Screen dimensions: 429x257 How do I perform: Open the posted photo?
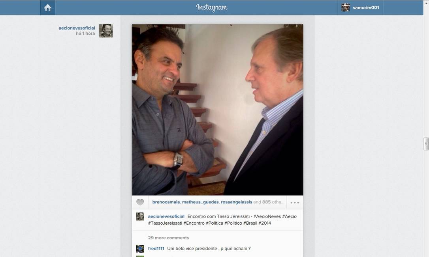click(217, 110)
